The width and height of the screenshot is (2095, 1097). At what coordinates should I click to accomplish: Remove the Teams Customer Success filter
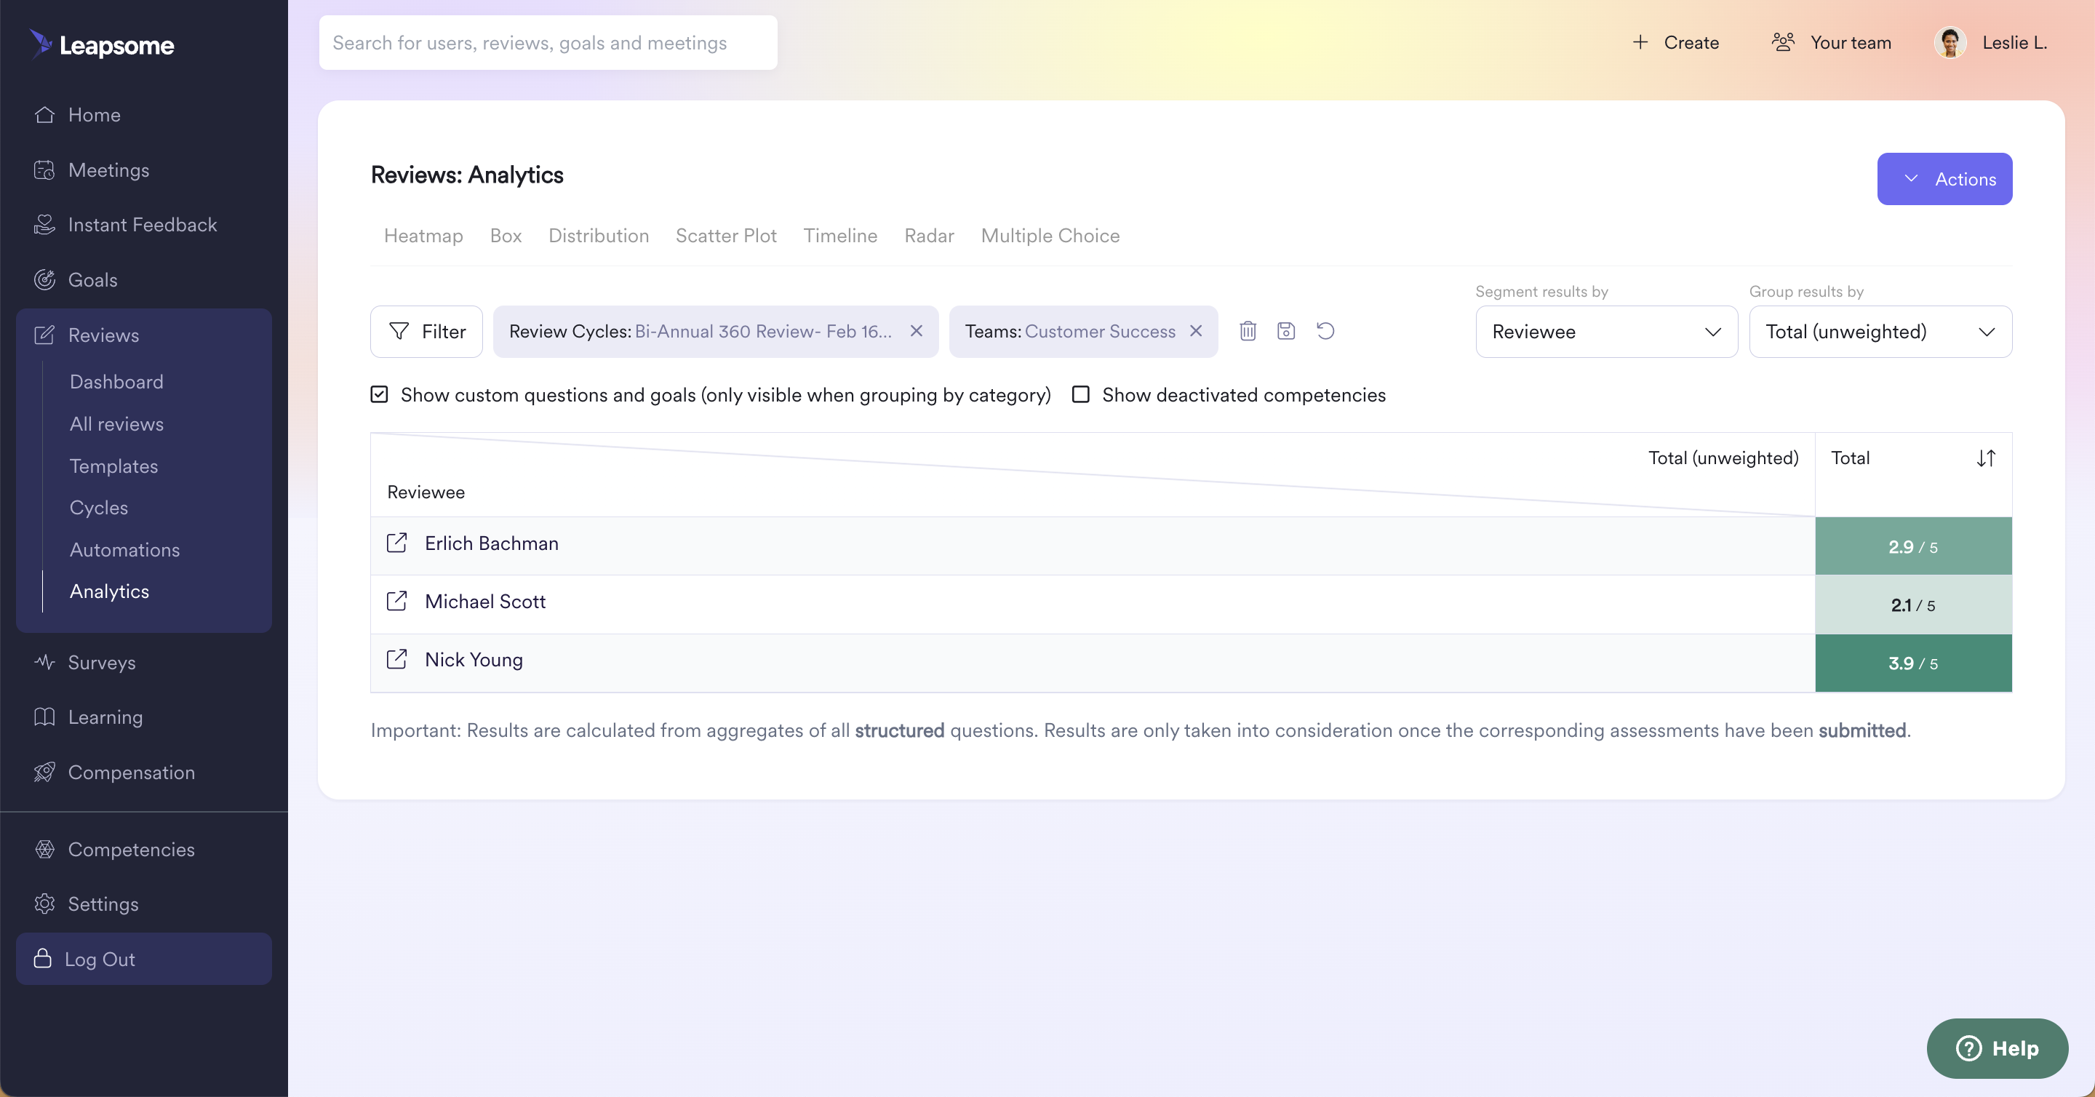point(1195,331)
